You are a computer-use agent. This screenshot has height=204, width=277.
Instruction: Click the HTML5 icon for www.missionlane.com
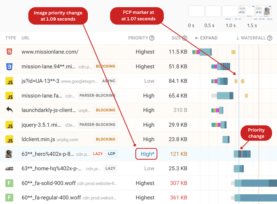[9, 52]
